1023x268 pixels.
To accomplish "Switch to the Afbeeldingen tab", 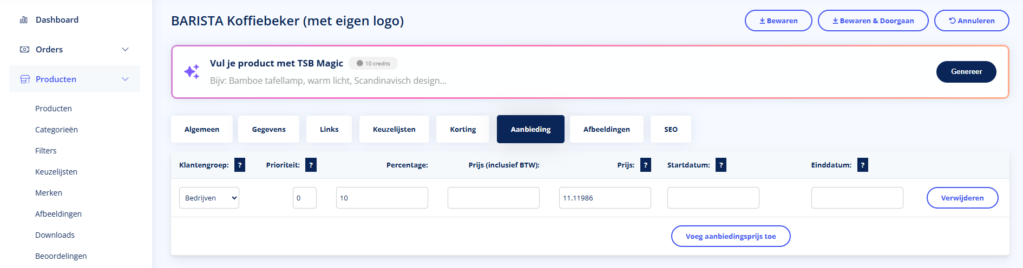I will point(606,130).
